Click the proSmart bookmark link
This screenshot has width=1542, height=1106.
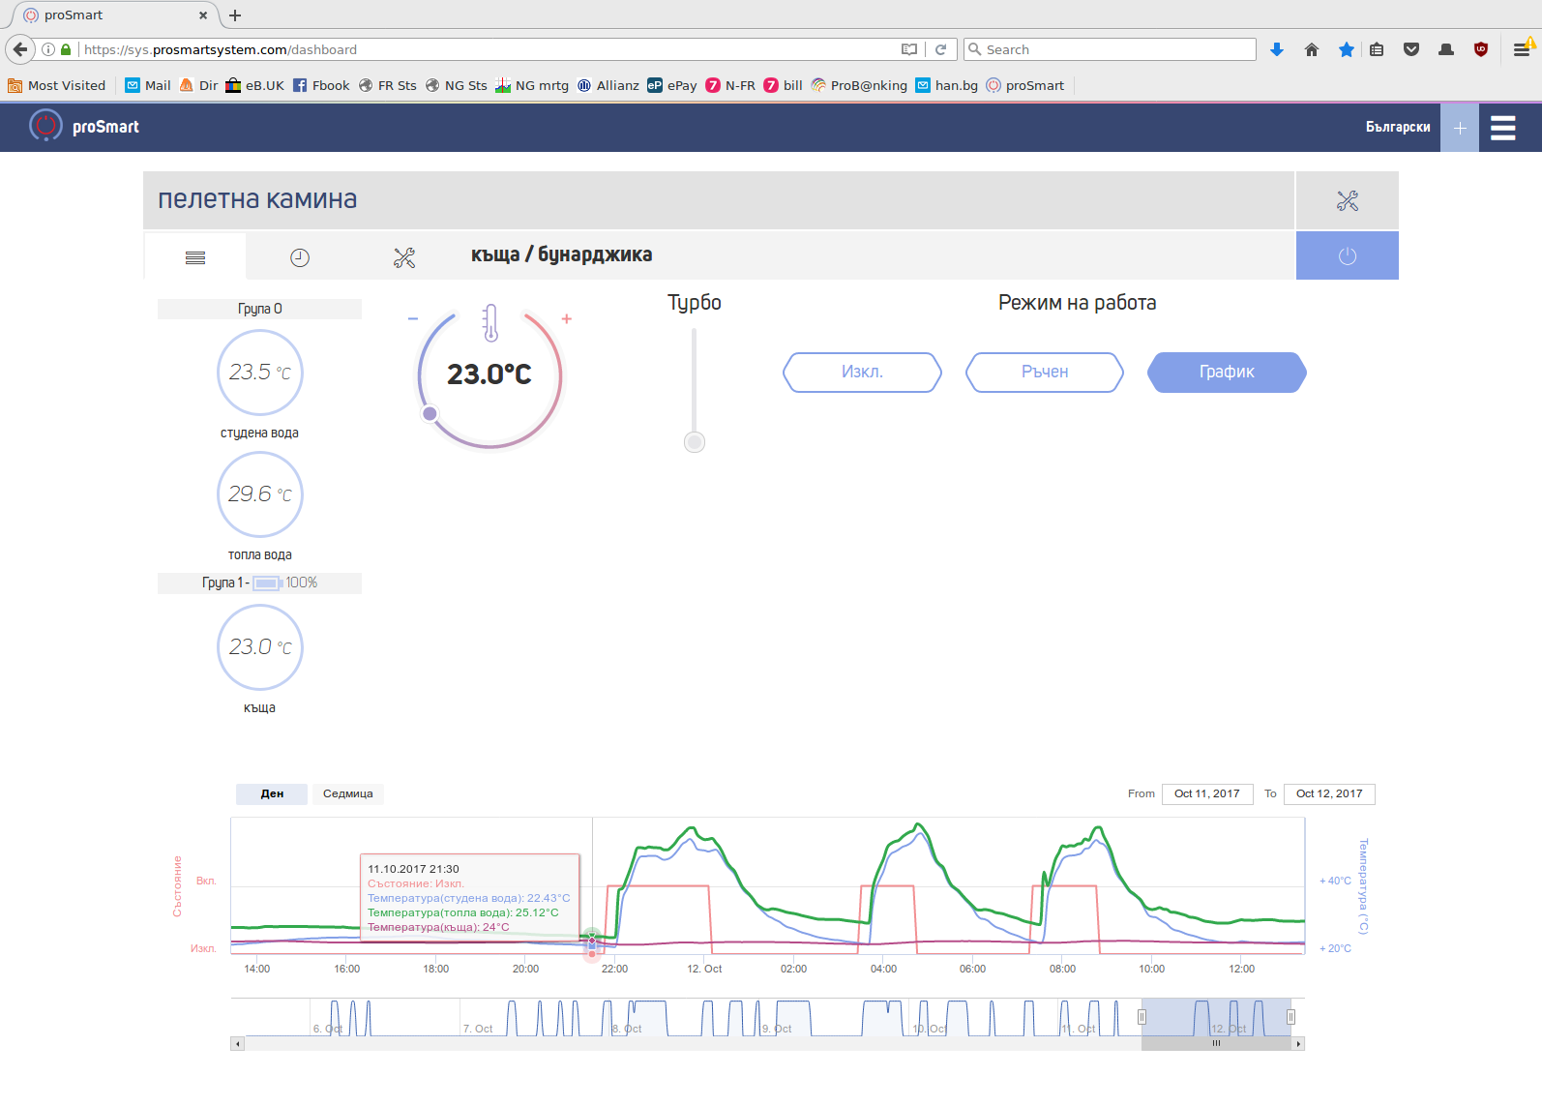point(1025,86)
